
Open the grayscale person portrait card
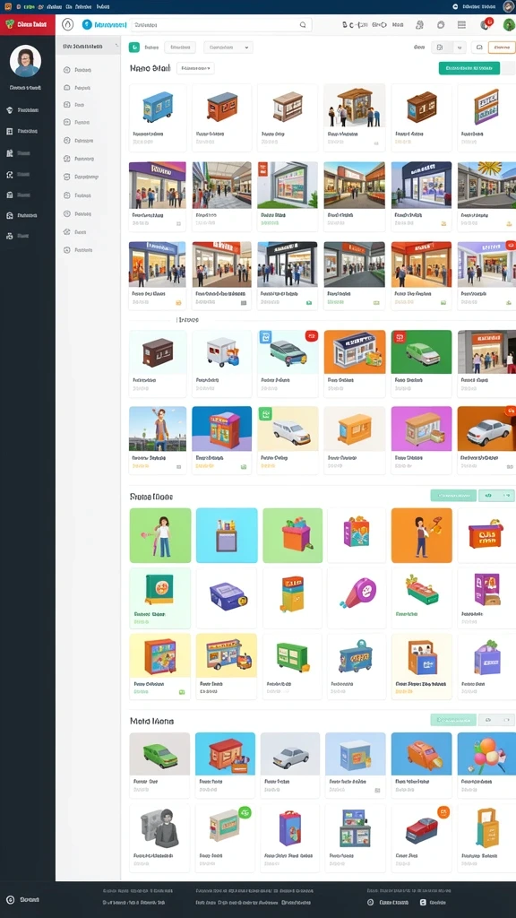(159, 838)
